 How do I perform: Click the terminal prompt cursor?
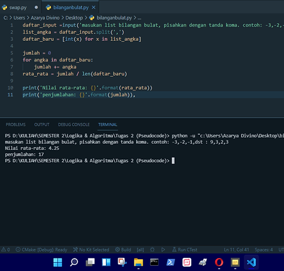[173, 161]
